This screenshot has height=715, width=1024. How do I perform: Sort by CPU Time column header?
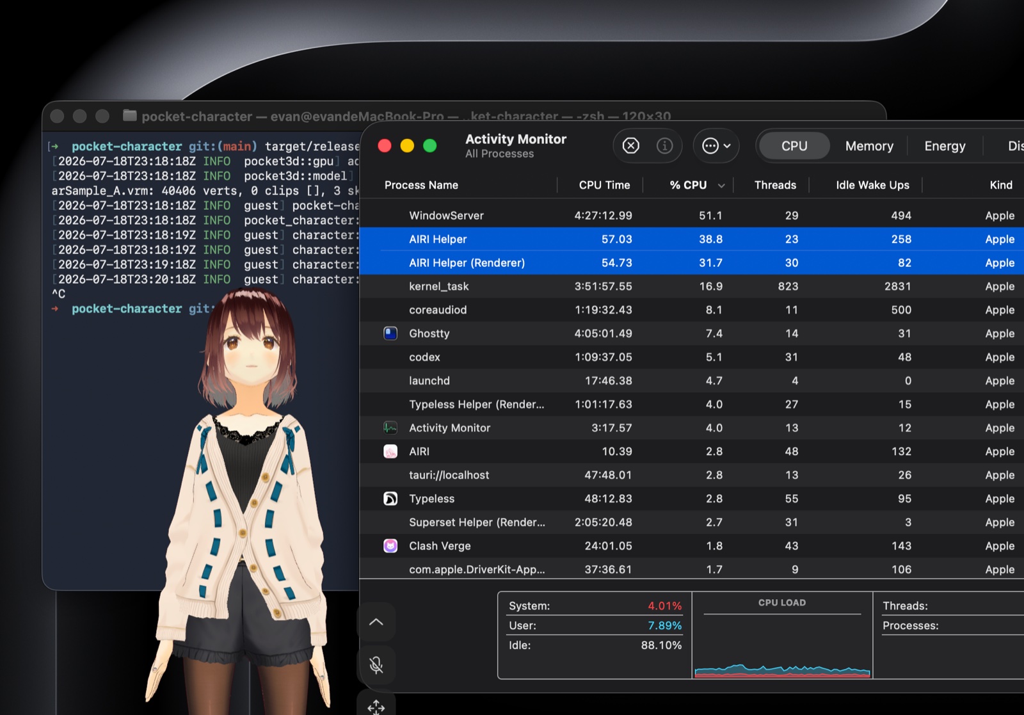(604, 185)
